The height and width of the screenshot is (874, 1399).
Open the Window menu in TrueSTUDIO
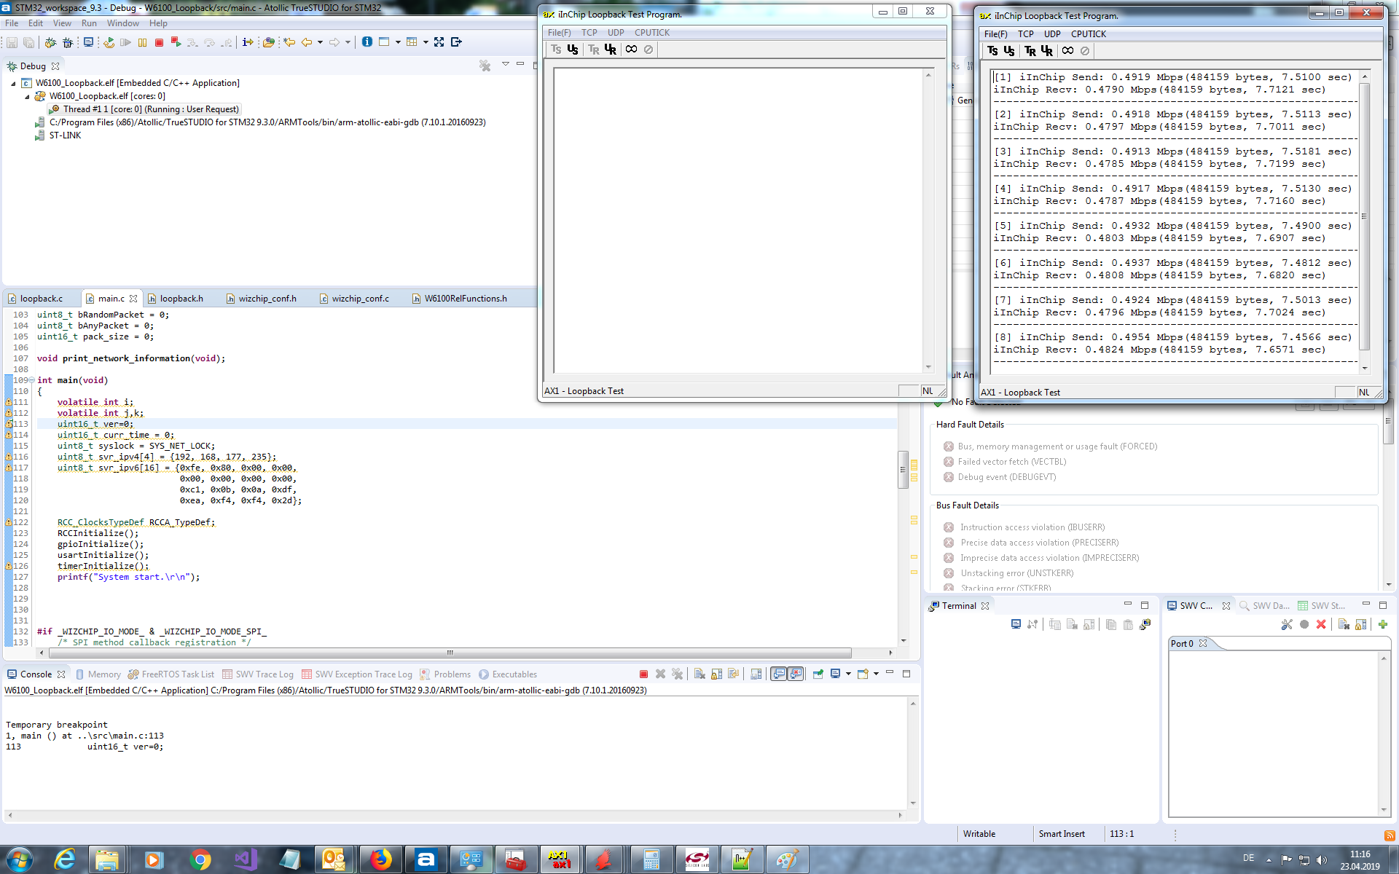123,23
